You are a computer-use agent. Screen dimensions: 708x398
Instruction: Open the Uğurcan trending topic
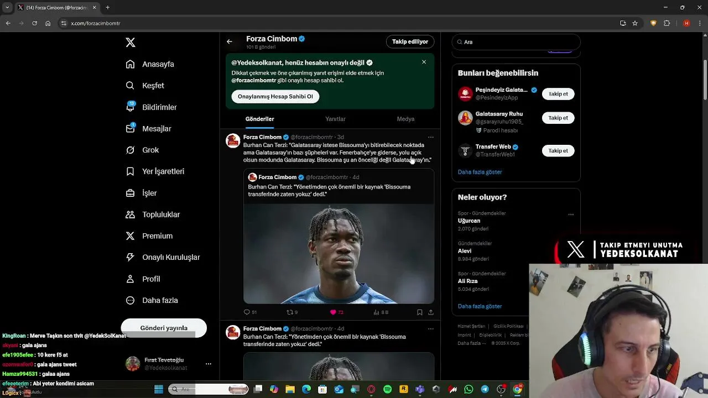(469, 221)
